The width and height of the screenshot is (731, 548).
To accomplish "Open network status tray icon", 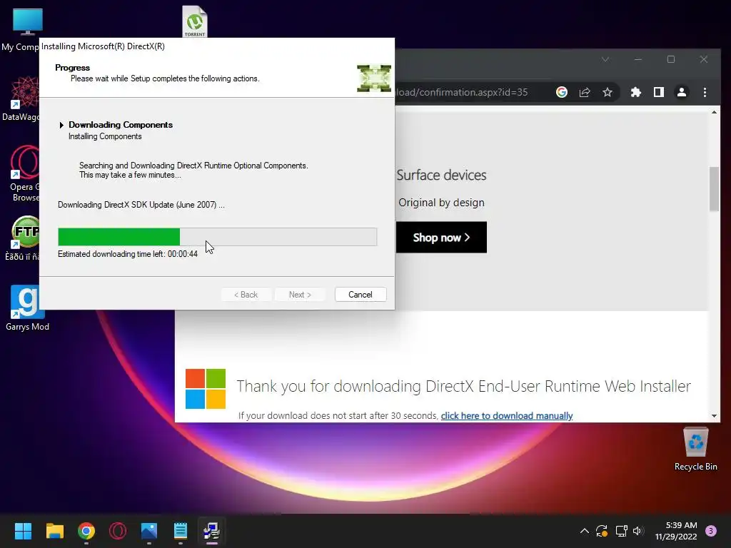I will 621,531.
